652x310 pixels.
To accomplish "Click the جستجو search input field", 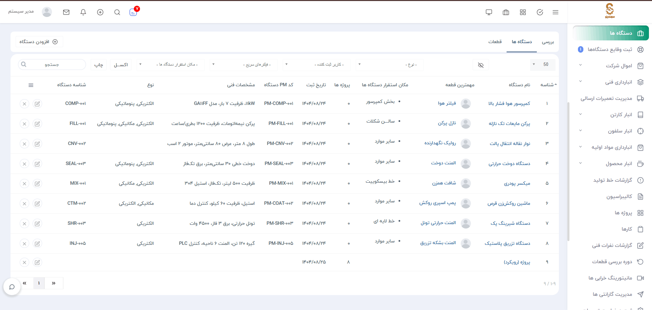I will [52, 65].
